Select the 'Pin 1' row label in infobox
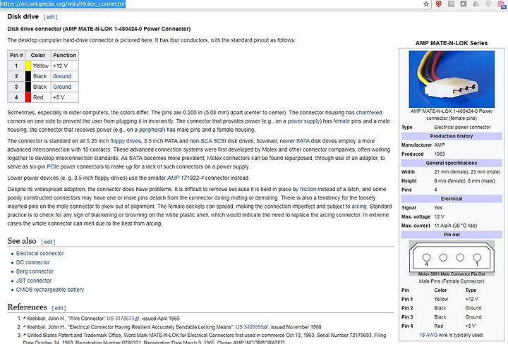508x344 pixels. tap(407, 300)
